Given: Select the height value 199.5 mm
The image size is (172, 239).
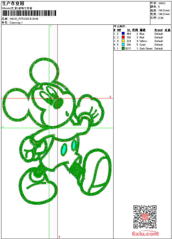Looking at the screenshot, I should click(164, 11).
